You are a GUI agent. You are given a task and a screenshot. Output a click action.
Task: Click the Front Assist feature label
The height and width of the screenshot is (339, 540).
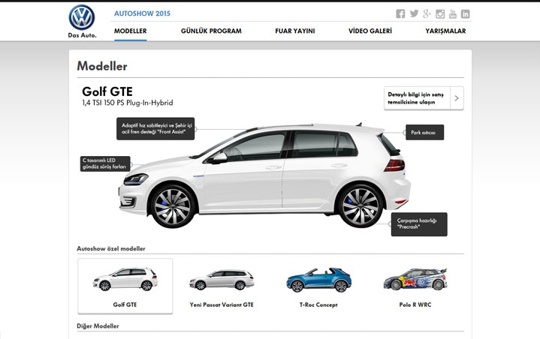[x=155, y=128]
